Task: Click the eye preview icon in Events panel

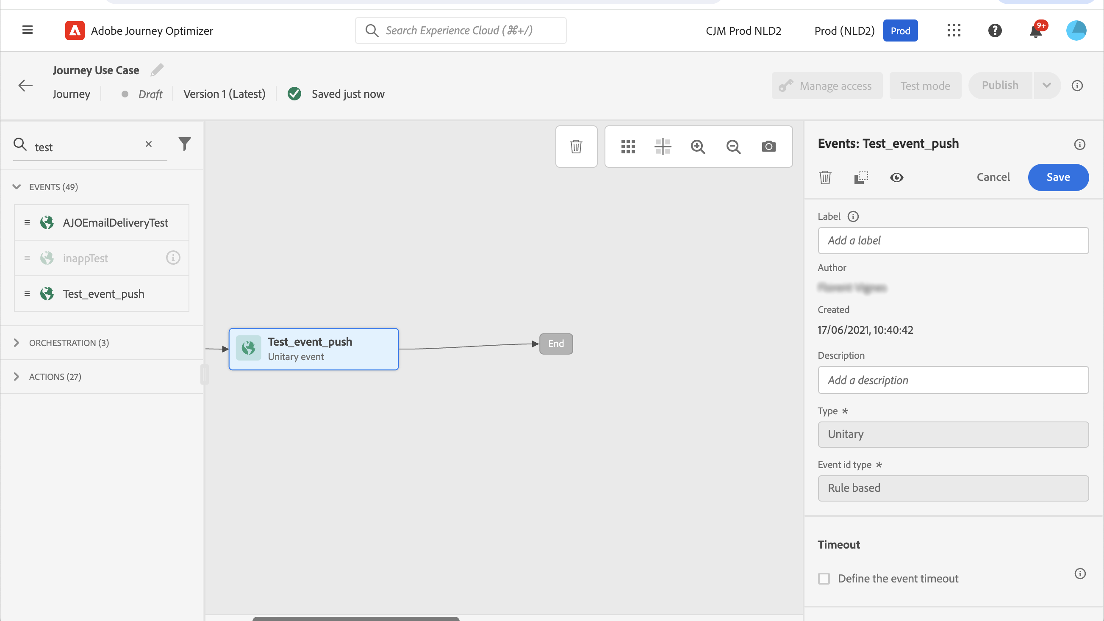Action: pos(896,177)
